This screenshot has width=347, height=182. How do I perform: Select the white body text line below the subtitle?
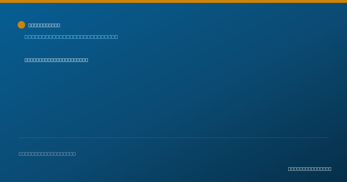[x=56, y=60]
